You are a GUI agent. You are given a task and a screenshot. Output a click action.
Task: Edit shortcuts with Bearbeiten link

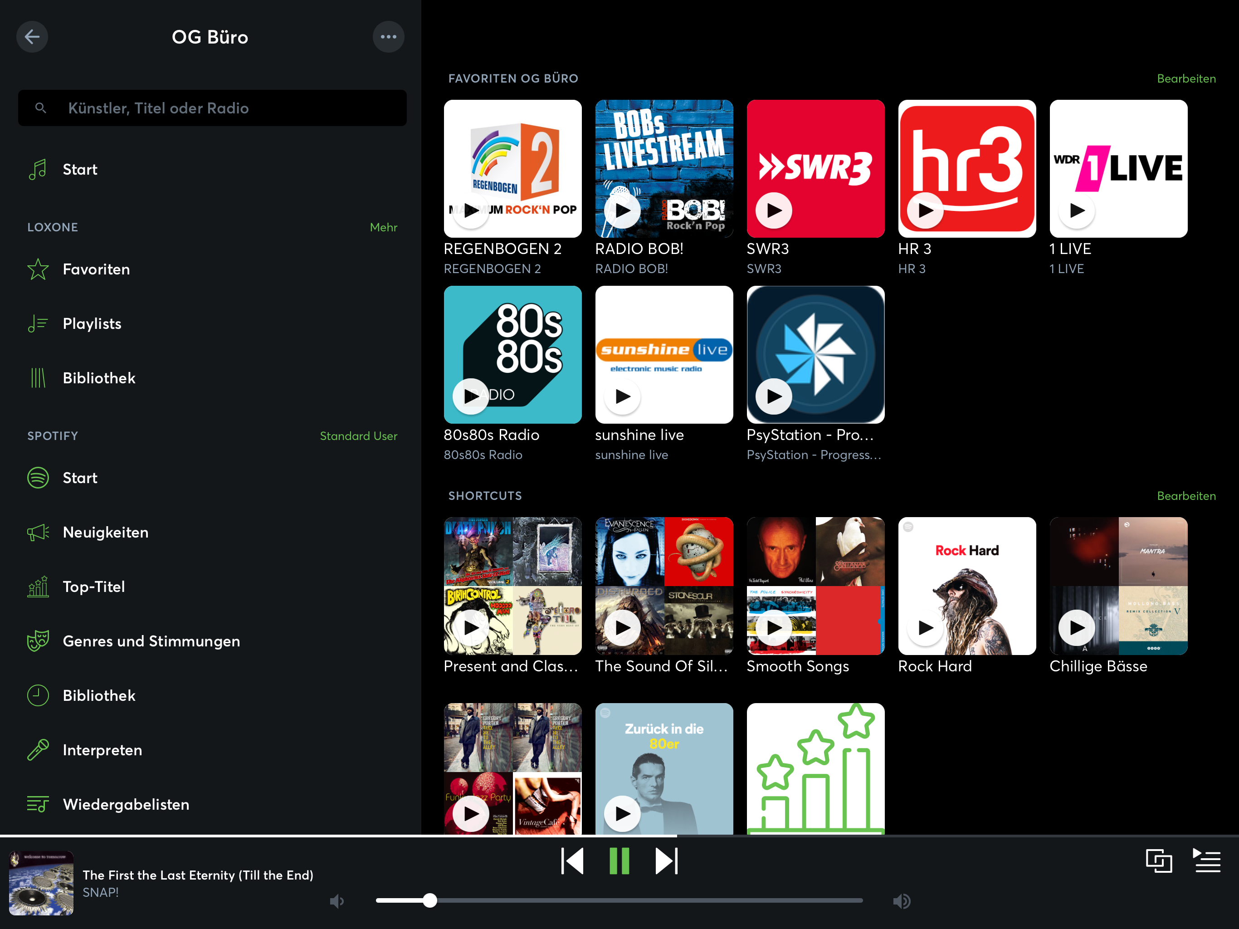(x=1186, y=496)
